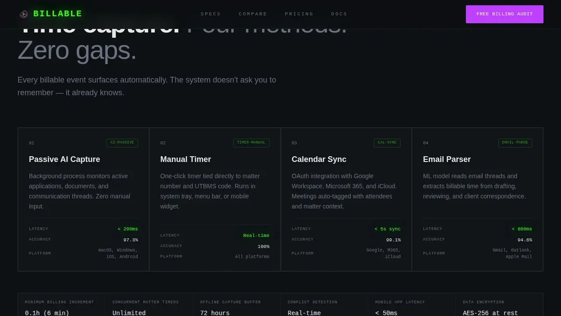Click 'Every billable event surfaces automatically' paragraph
Screen dimensions: 561x316
pos(147,86)
